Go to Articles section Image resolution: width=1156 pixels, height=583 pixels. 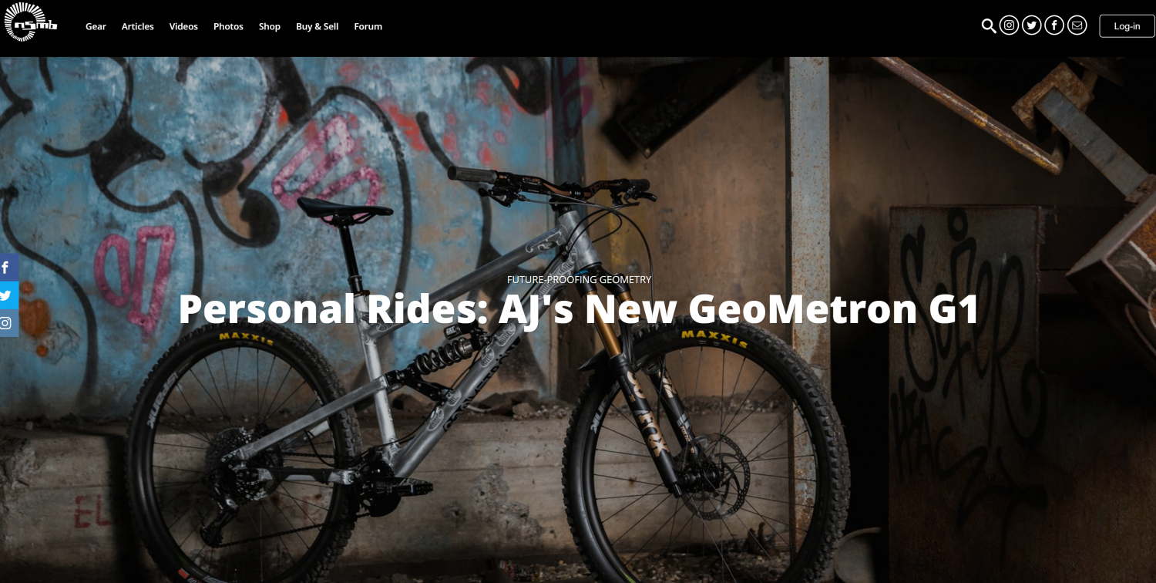pyautogui.click(x=138, y=26)
